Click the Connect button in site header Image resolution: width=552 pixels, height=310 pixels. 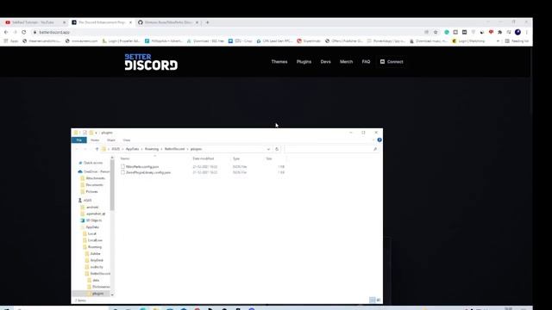[392, 62]
